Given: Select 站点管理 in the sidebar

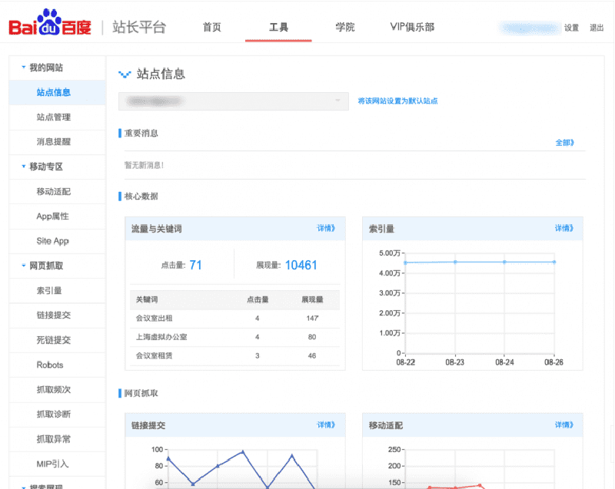Looking at the screenshot, I should point(53,117).
